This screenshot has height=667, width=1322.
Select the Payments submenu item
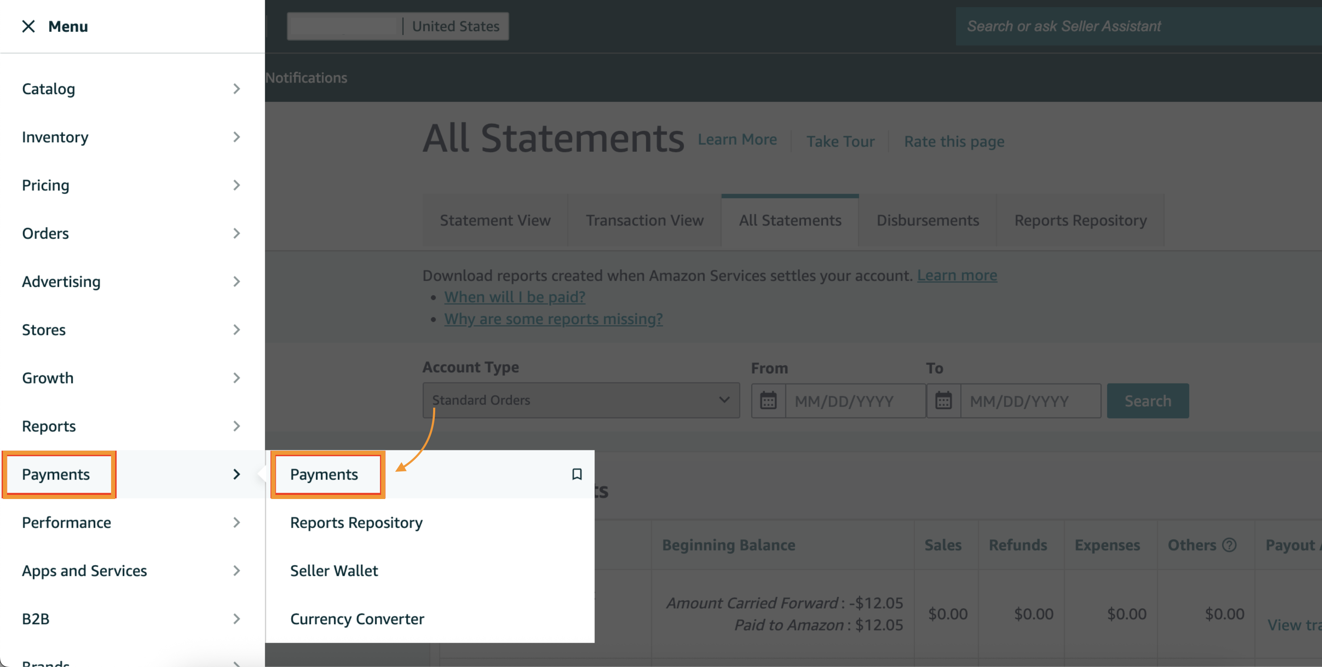325,474
